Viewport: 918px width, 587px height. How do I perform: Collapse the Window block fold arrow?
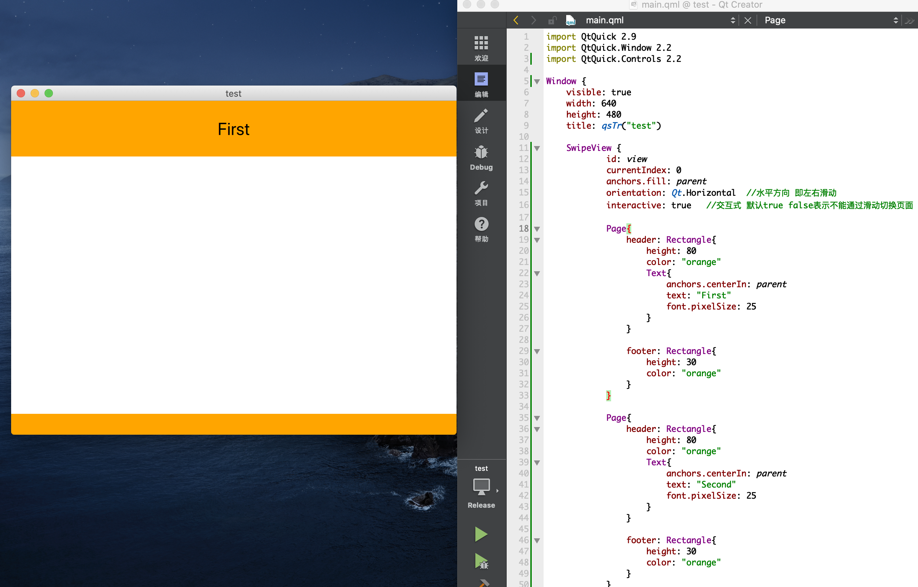pyautogui.click(x=537, y=81)
